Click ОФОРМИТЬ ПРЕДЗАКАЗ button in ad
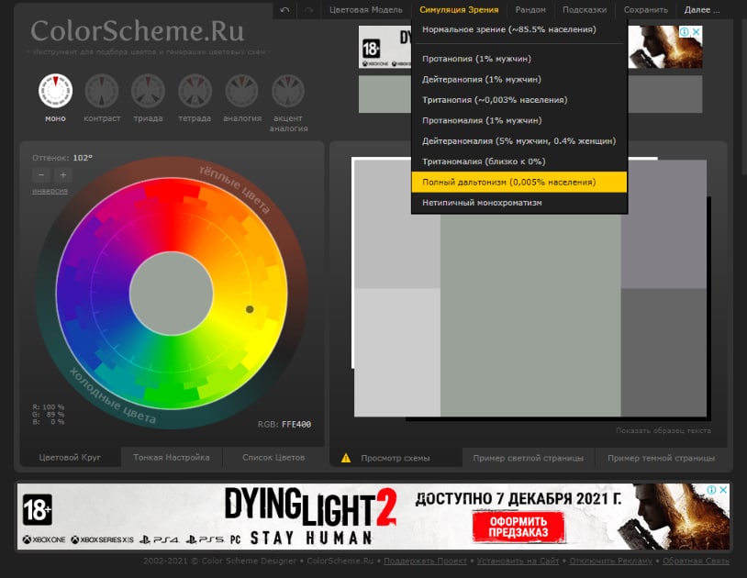 coord(518,527)
